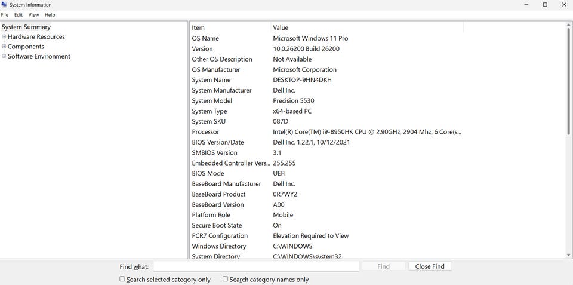
Task: Expand the Hardware Resources node
Action: 4,37
